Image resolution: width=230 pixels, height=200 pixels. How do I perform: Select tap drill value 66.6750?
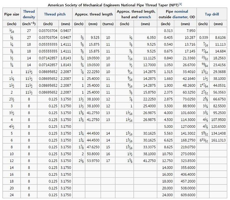219,99
